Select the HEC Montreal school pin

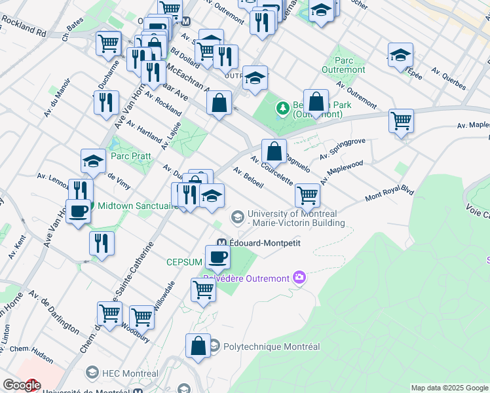tap(92, 373)
